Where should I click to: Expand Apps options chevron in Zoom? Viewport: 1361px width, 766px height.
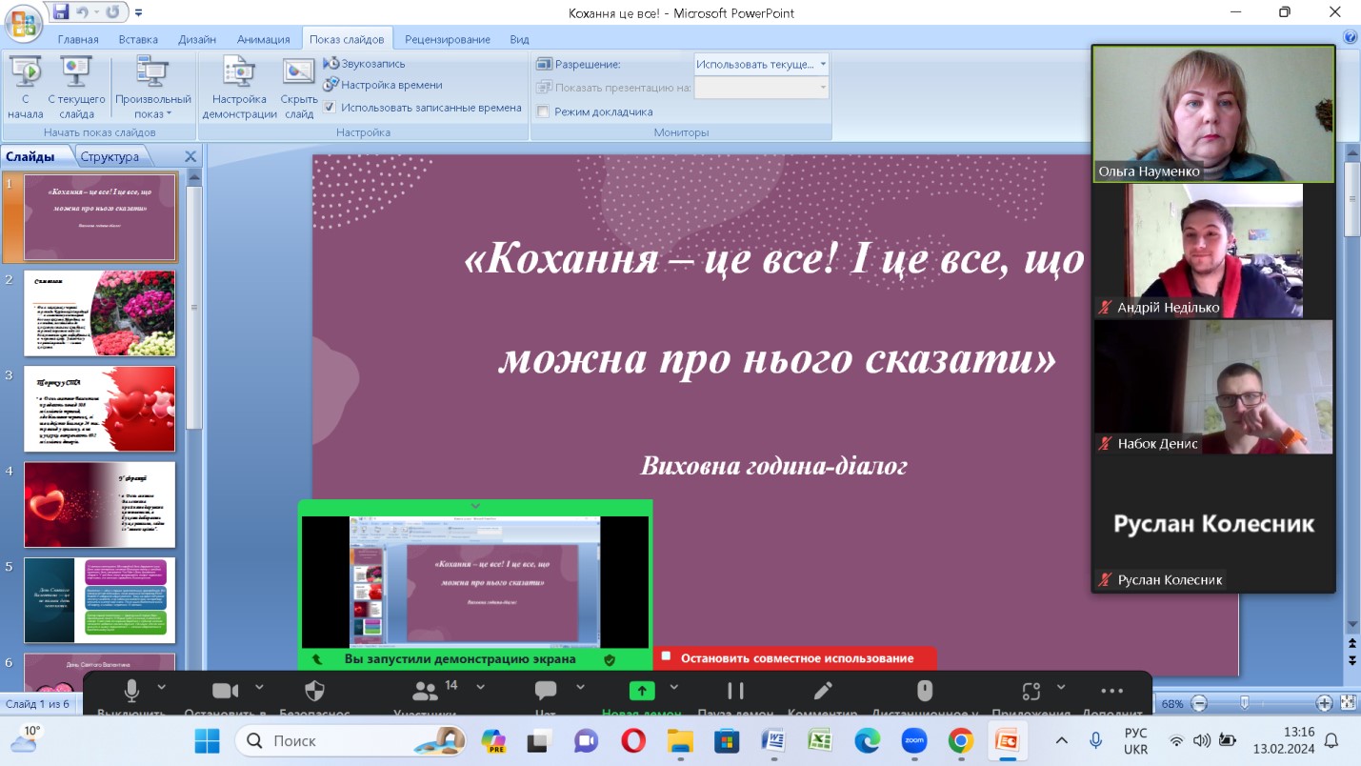point(1061,686)
